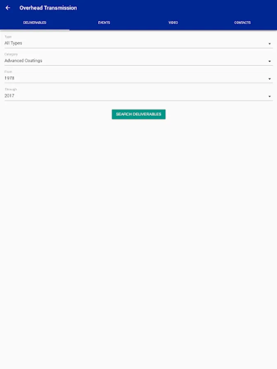Open the Advanced Coatings category selector
277x369 pixels.
[x=139, y=61]
